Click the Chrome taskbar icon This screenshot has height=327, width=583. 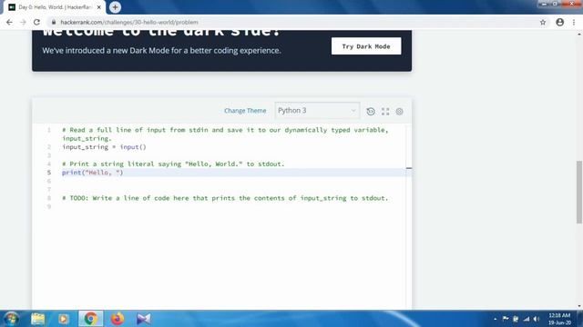coord(90,319)
